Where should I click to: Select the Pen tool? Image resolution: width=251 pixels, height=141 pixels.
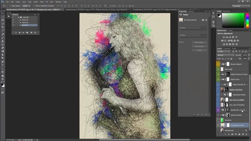tap(3, 62)
